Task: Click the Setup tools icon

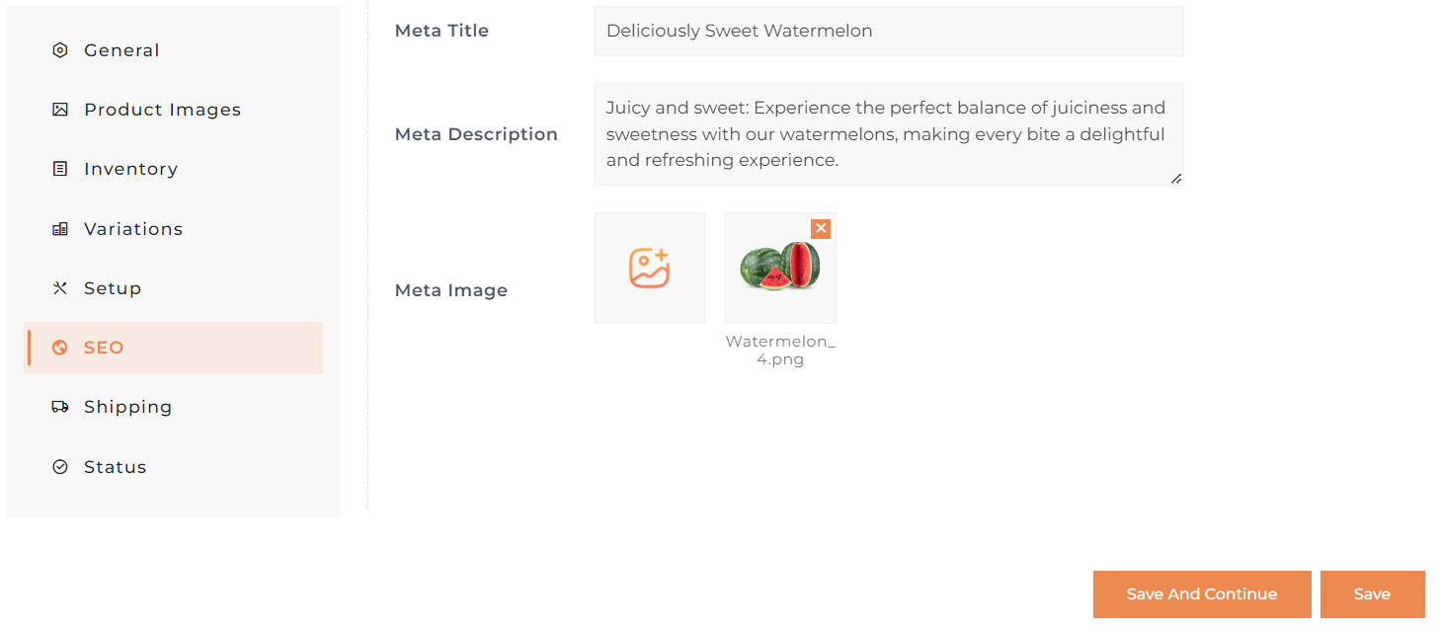Action: coord(60,288)
